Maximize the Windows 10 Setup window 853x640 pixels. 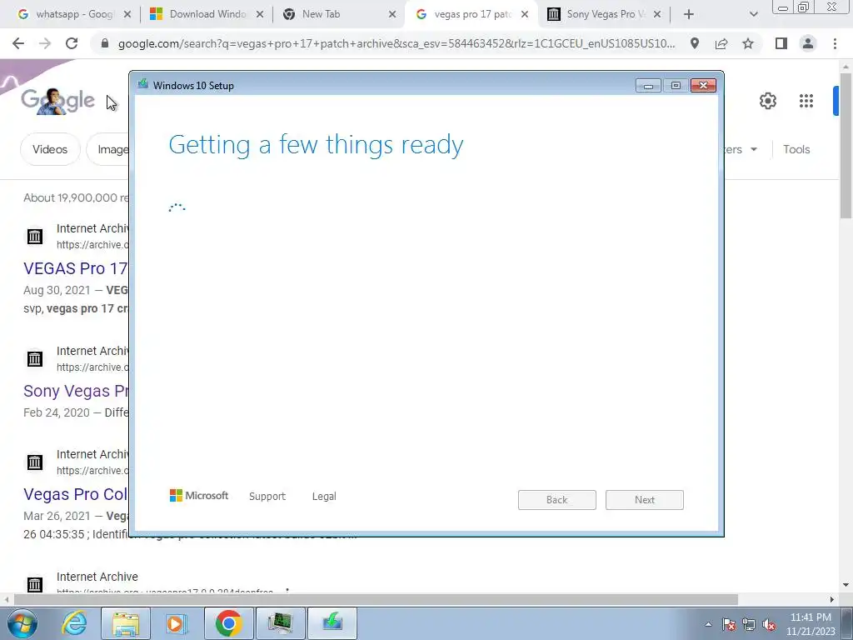point(676,86)
